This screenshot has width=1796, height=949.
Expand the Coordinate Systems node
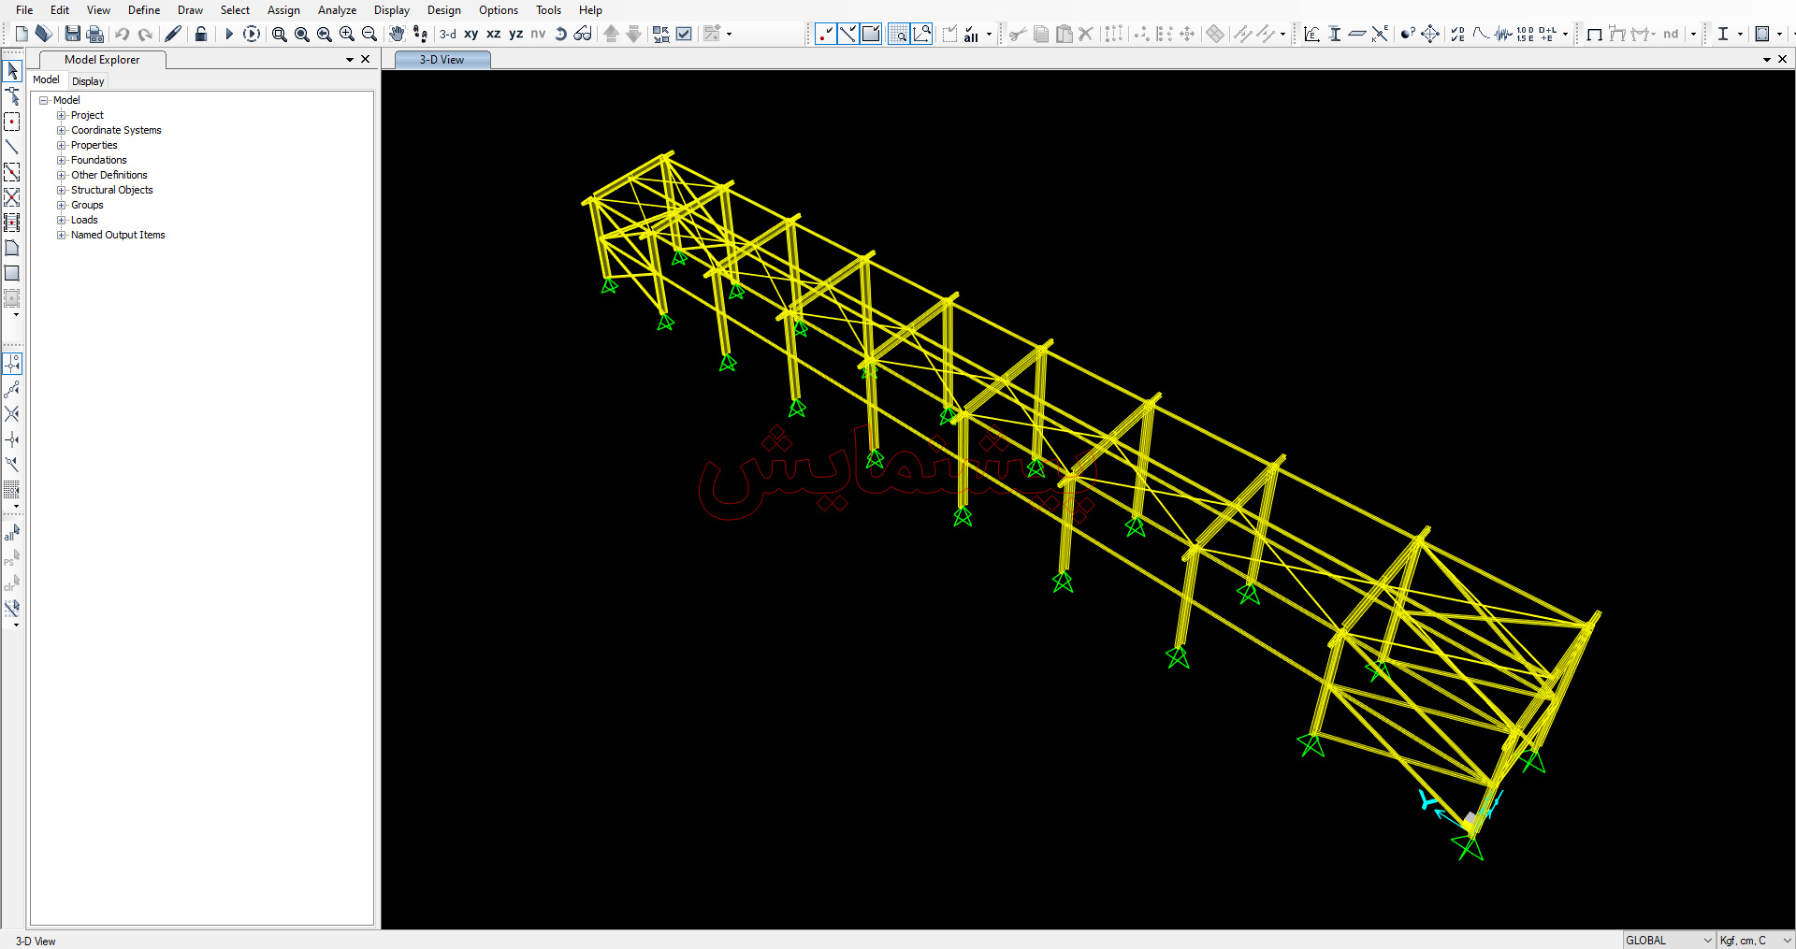point(62,130)
